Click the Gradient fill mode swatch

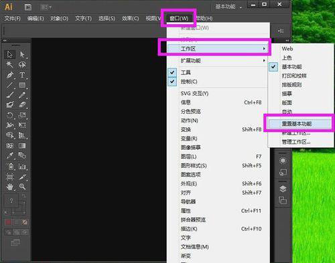pos(17,222)
